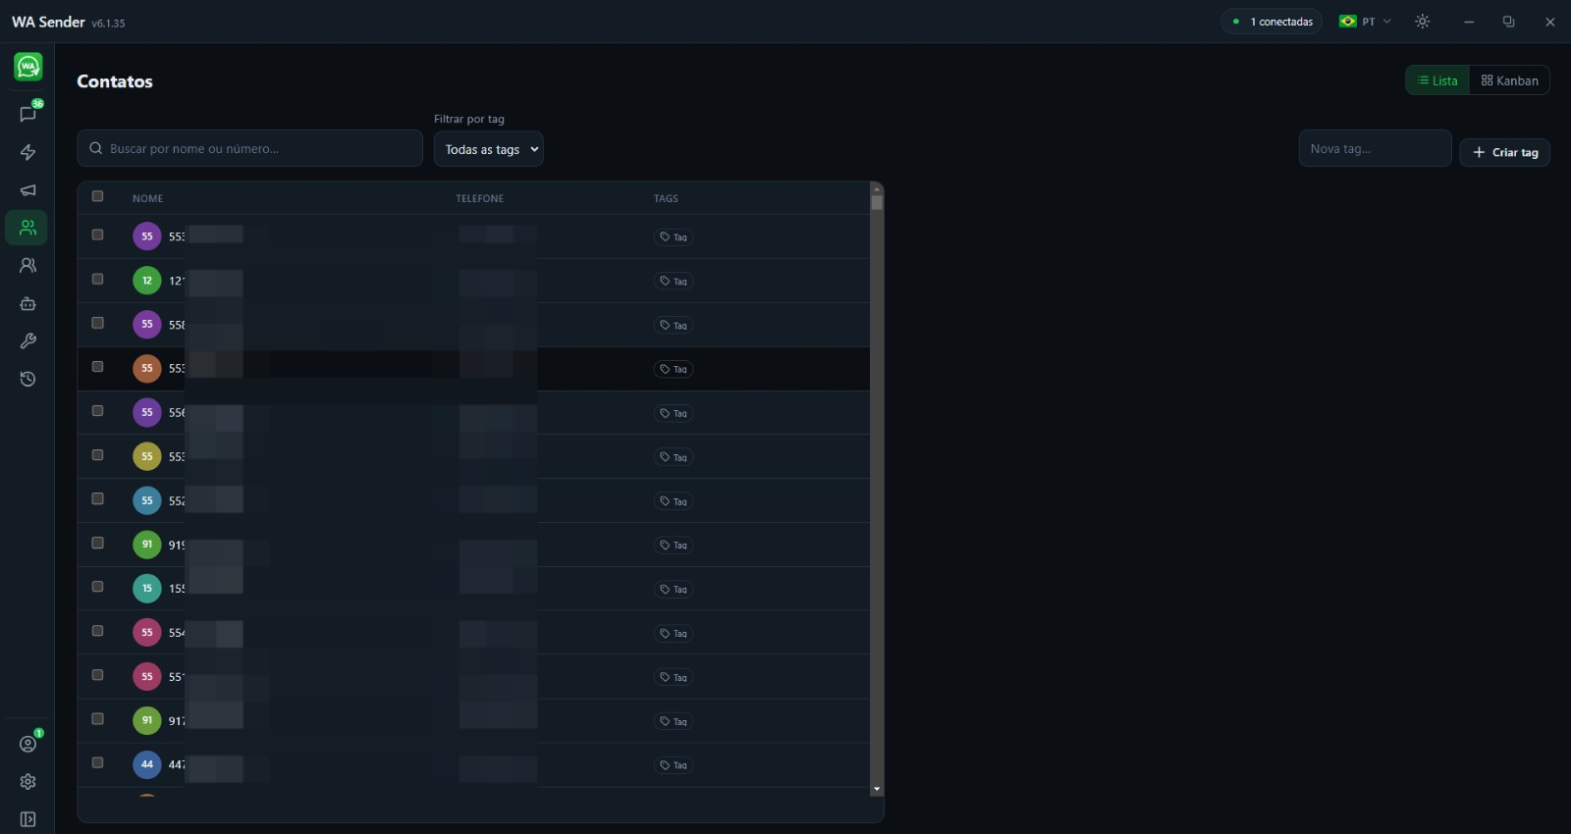Open the chats icon with 36 badge

click(x=28, y=114)
